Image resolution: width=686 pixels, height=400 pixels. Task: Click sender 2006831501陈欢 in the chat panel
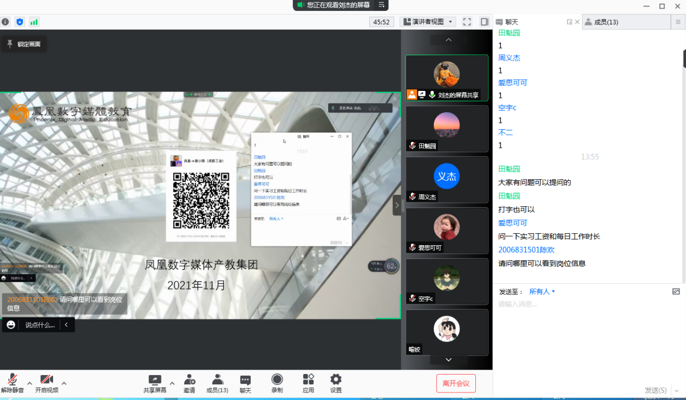pos(526,250)
